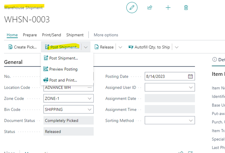Click the Preview Posting menu icon

46,69
